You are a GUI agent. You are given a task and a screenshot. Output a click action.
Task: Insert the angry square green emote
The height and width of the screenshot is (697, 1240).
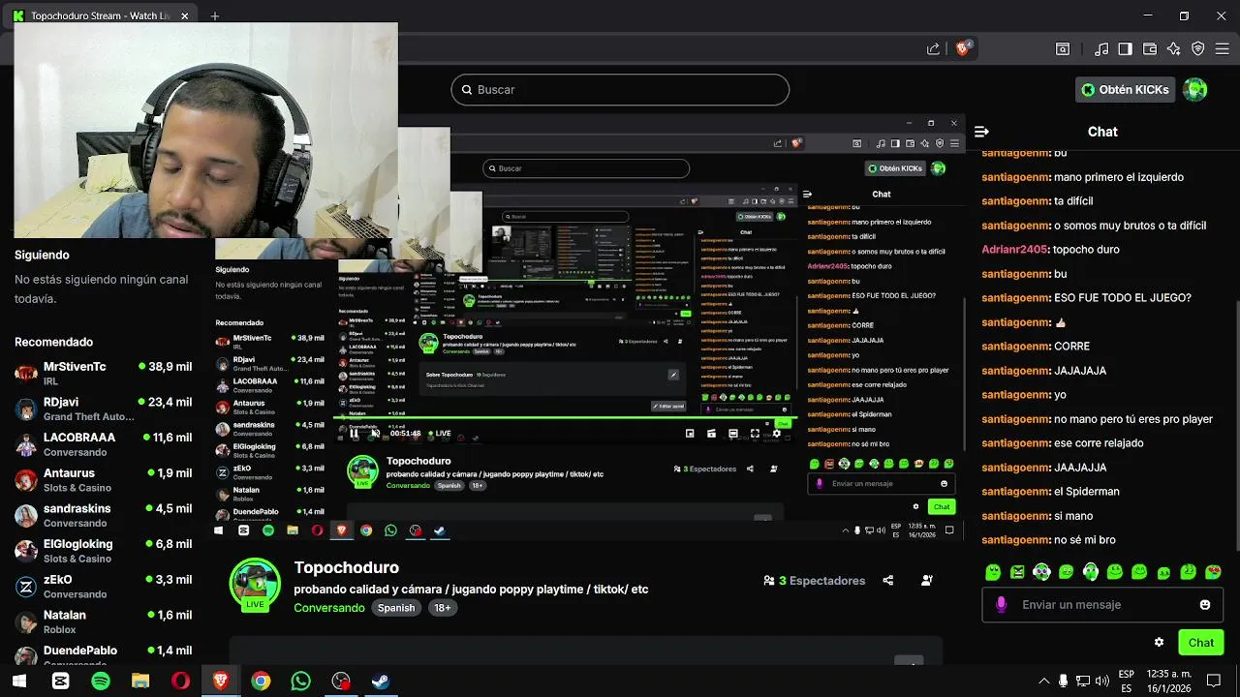1017,572
